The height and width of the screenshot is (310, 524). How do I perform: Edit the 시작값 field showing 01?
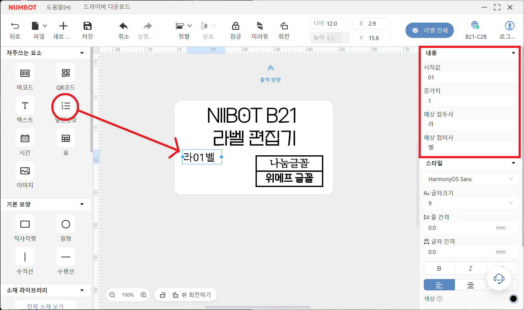[471, 77]
